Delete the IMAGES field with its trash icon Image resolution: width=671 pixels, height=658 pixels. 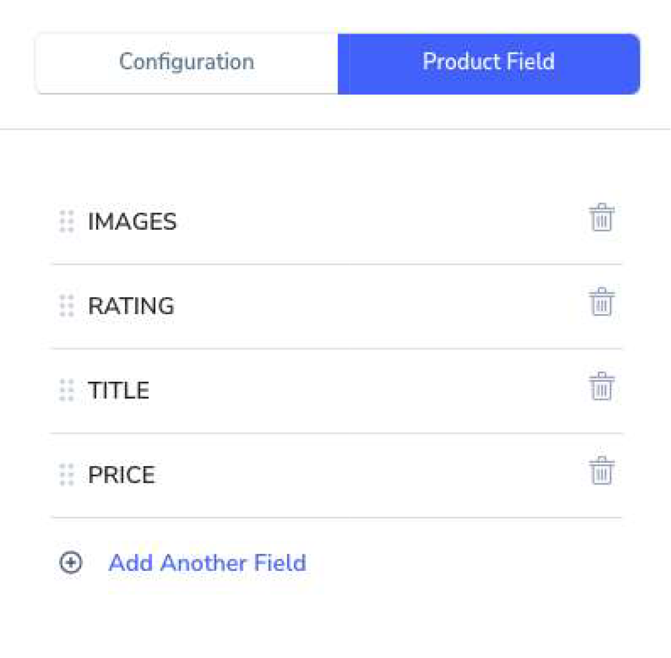click(602, 217)
